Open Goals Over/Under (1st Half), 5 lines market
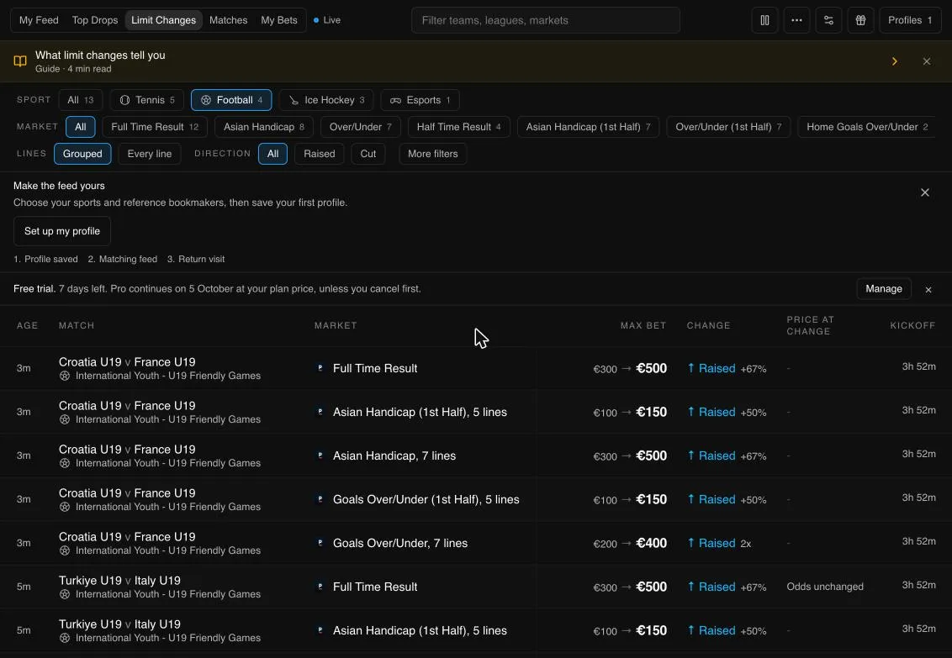 [426, 500]
